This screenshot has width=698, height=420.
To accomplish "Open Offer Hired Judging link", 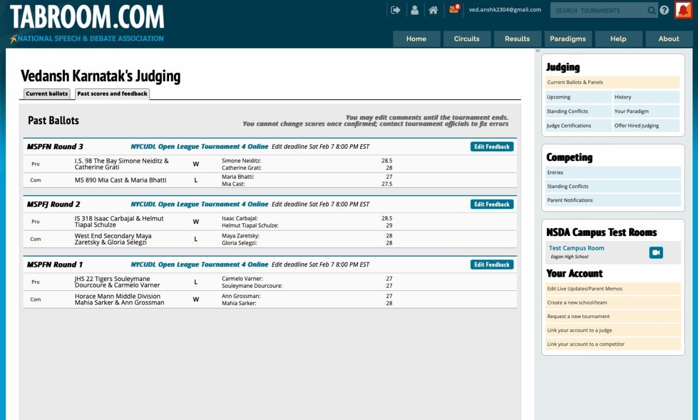I will click(x=647, y=125).
